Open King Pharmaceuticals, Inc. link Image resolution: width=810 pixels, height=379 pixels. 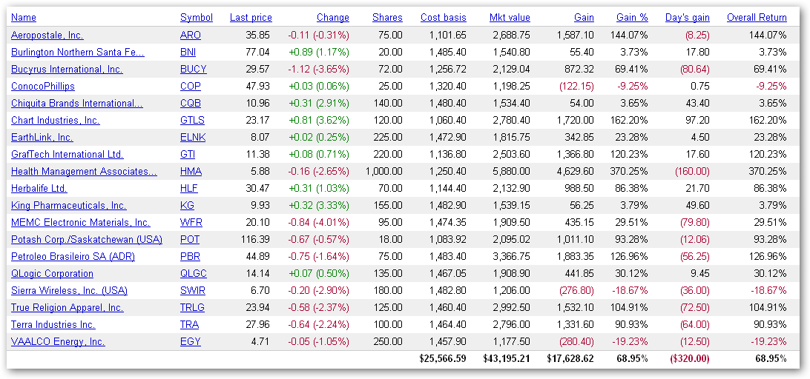click(x=69, y=205)
